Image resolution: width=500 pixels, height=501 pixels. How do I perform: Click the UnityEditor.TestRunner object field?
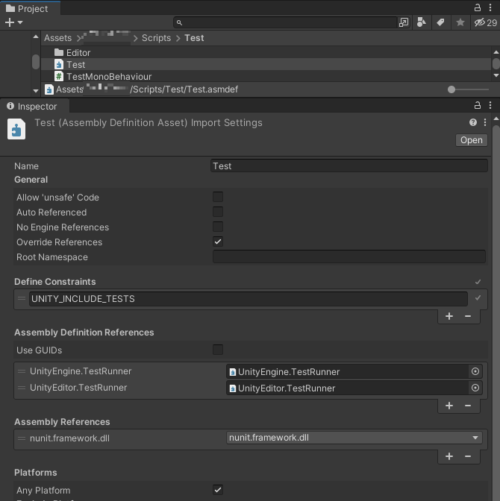[x=348, y=388]
